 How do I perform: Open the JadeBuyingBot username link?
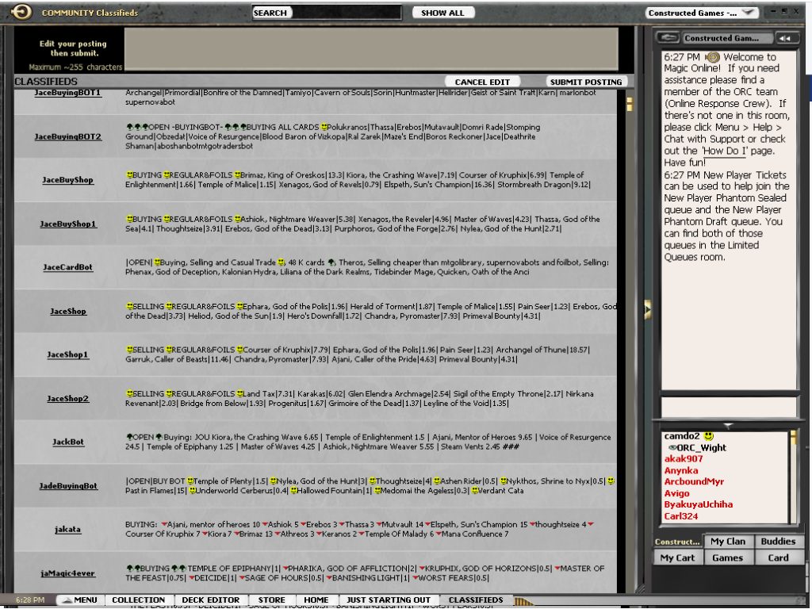point(68,486)
